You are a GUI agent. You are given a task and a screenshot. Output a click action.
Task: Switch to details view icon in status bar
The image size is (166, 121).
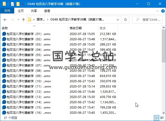pos(157,117)
